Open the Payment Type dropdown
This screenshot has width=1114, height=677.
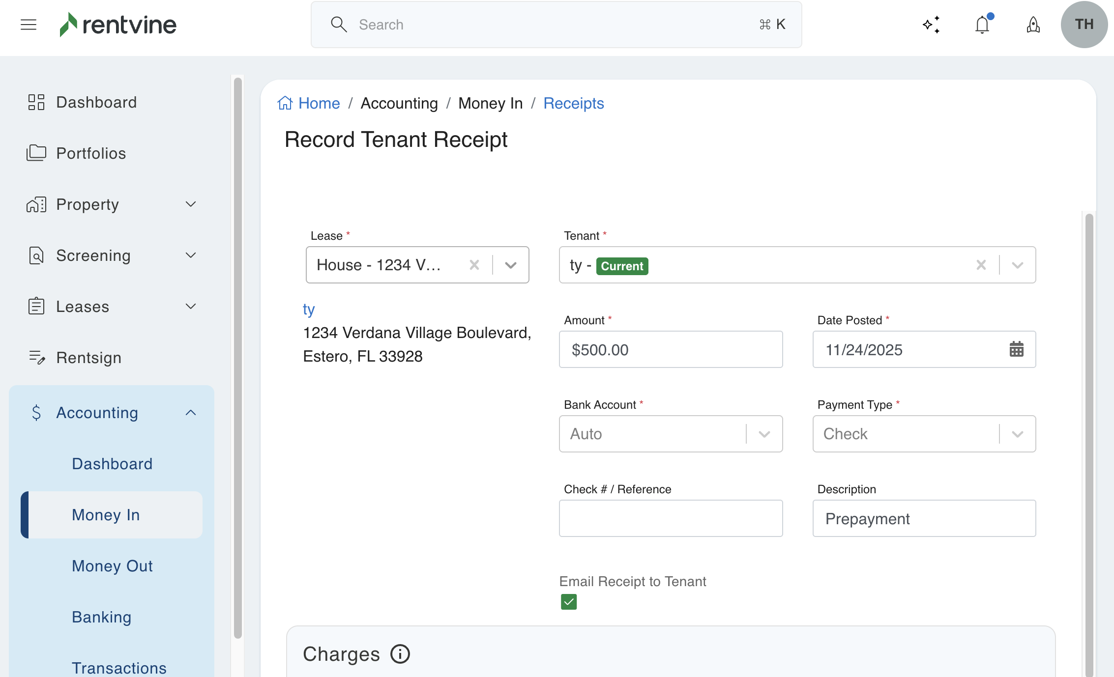(1017, 434)
